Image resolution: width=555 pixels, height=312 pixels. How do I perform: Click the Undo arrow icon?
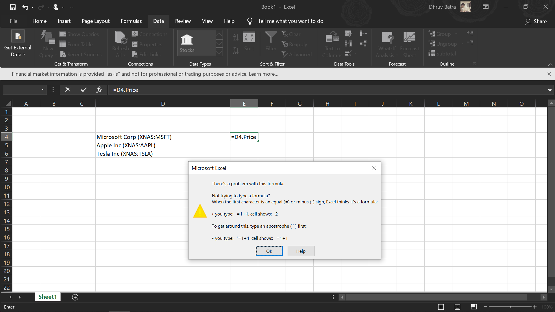pos(25,7)
